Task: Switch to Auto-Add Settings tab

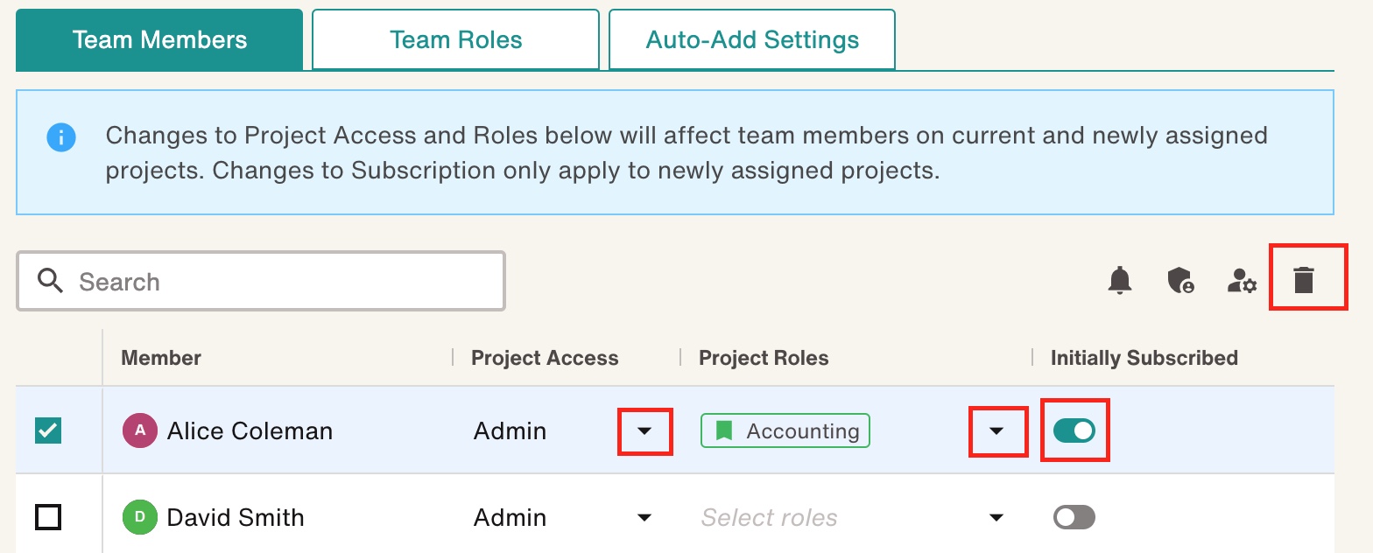Action: coord(752,39)
